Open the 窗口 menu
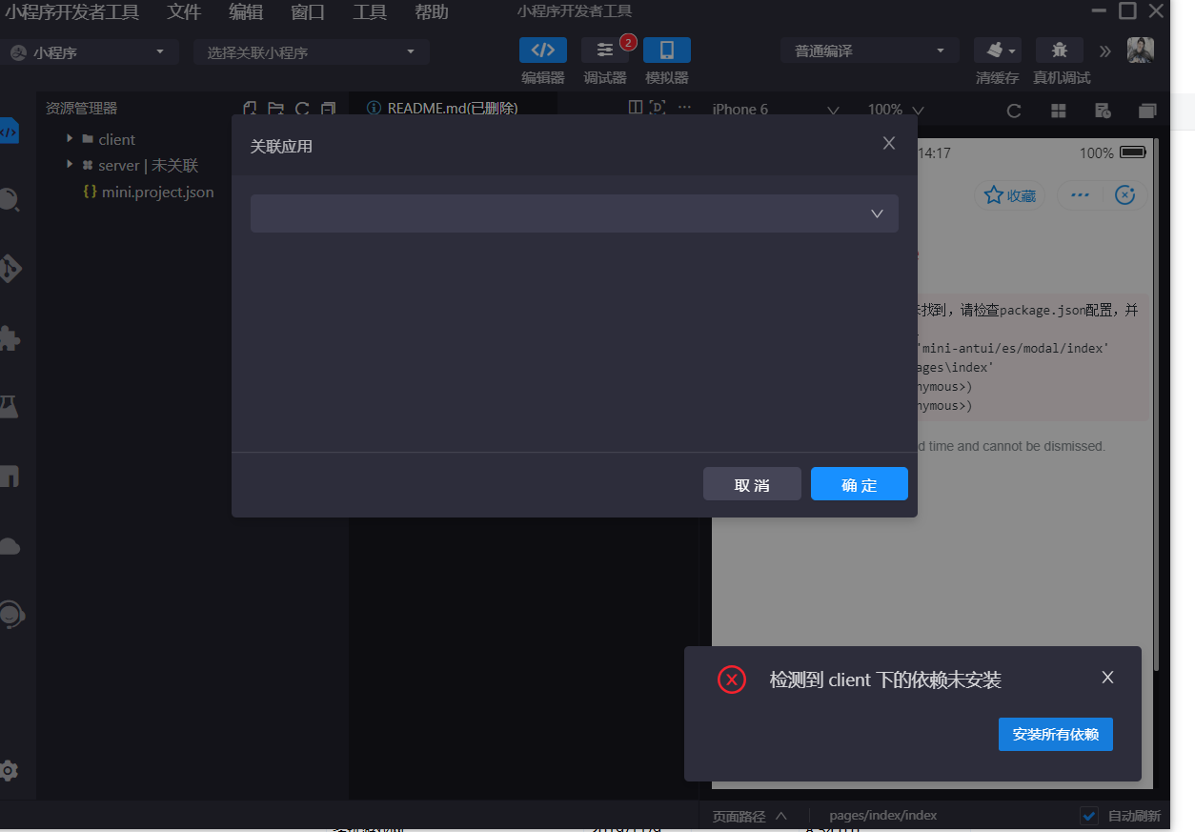 pos(308,12)
